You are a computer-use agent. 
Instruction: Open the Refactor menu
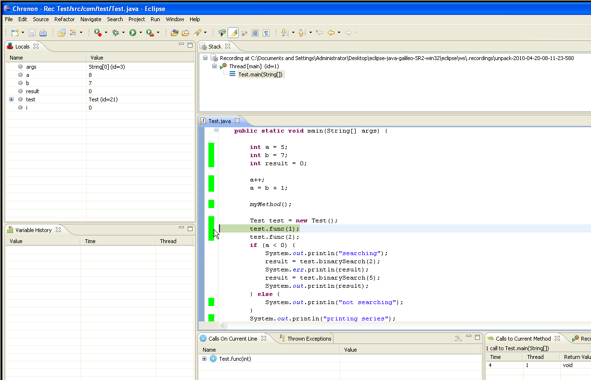[x=64, y=19]
